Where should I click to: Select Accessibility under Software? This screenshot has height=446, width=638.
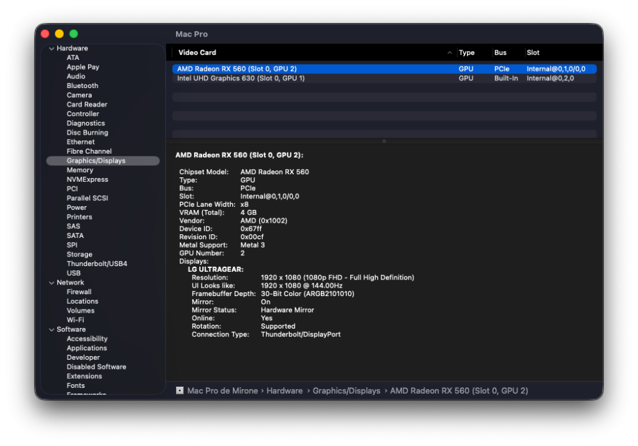click(x=87, y=339)
